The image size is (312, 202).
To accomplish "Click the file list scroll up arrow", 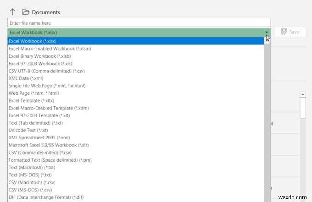I will [303, 94].
